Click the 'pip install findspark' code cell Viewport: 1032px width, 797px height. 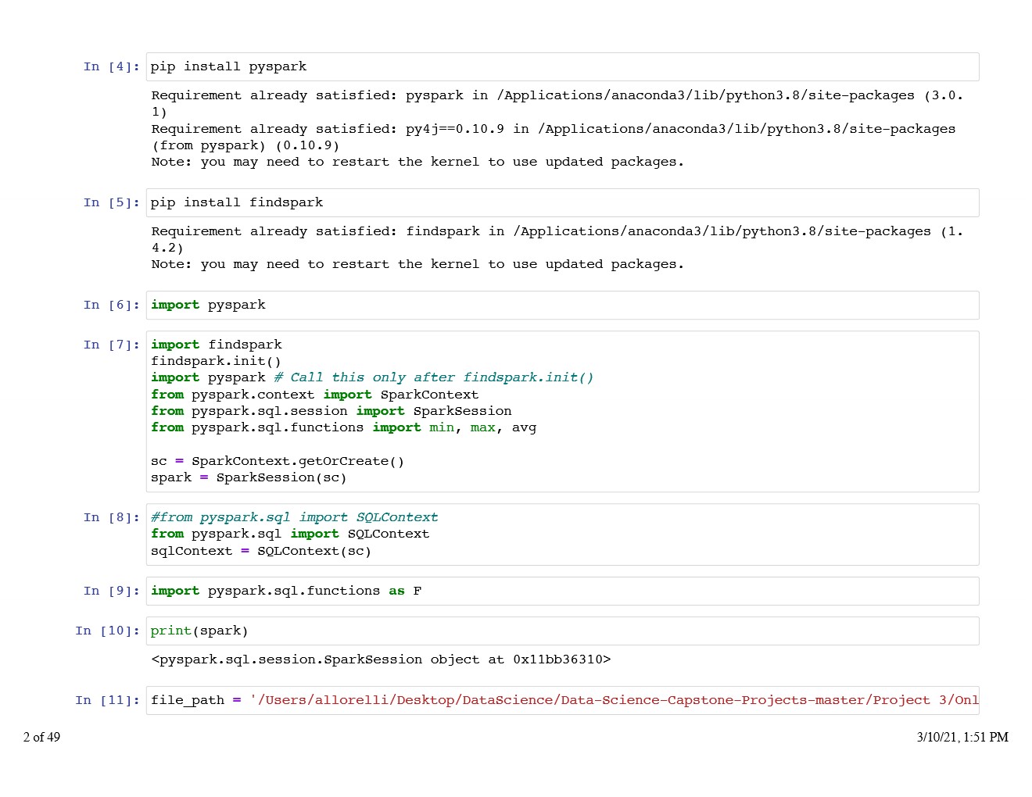[x=561, y=203]
